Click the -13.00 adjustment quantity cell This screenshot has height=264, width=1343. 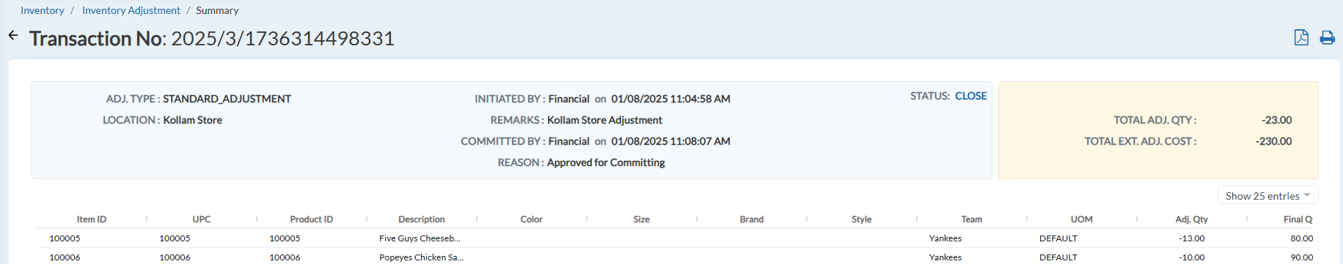pyautogui.click(x=1191, y=238)
